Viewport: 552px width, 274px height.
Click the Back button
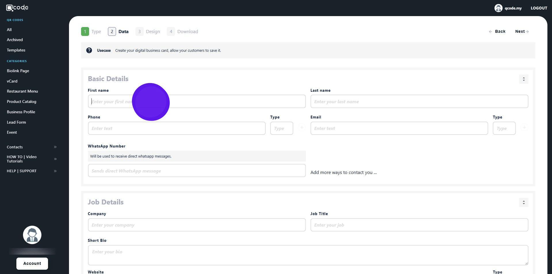coord(497,32)
